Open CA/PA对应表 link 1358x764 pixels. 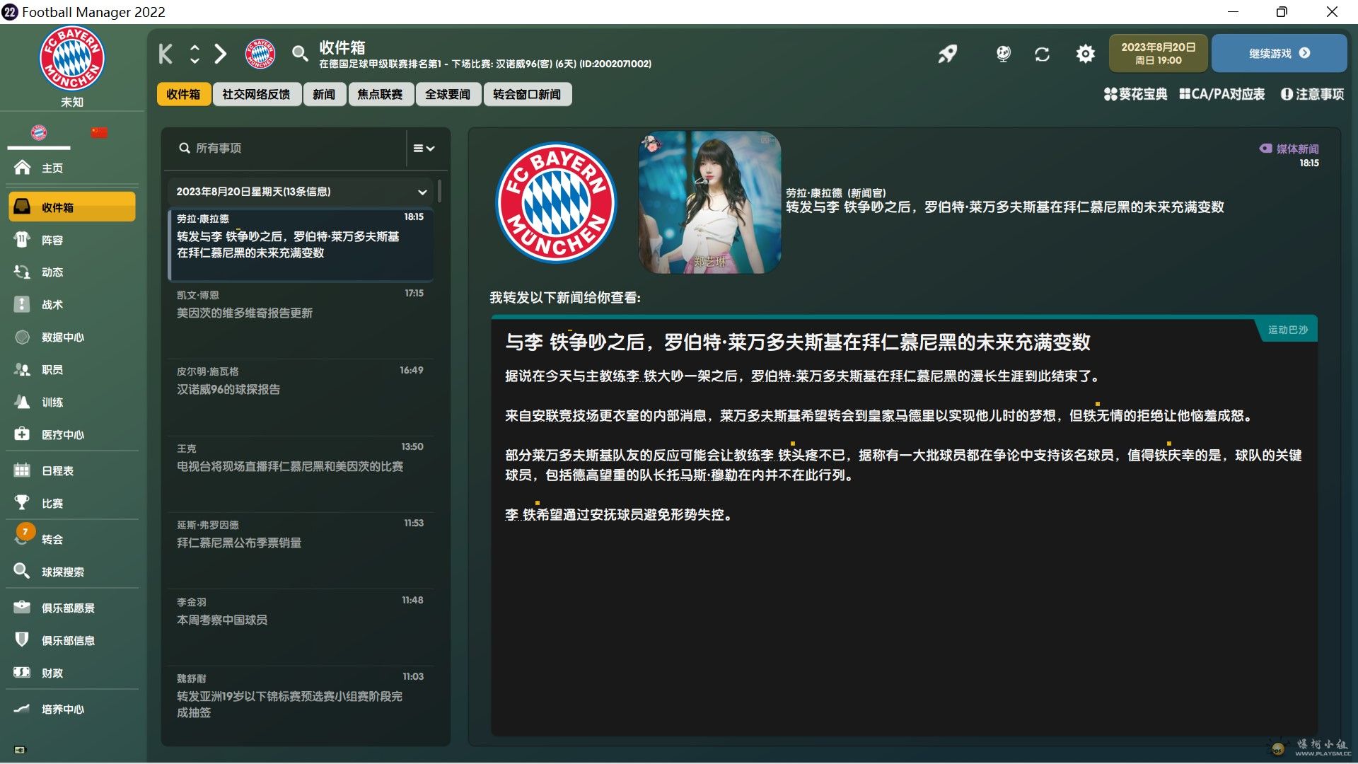point(1221,94)
